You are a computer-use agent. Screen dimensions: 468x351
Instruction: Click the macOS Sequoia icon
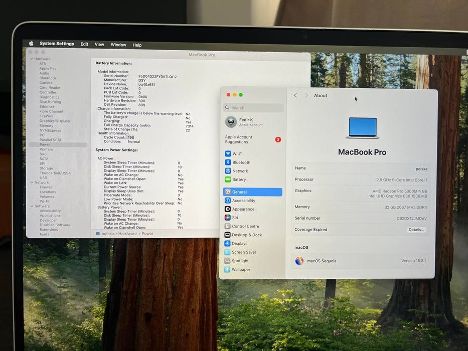299,261
